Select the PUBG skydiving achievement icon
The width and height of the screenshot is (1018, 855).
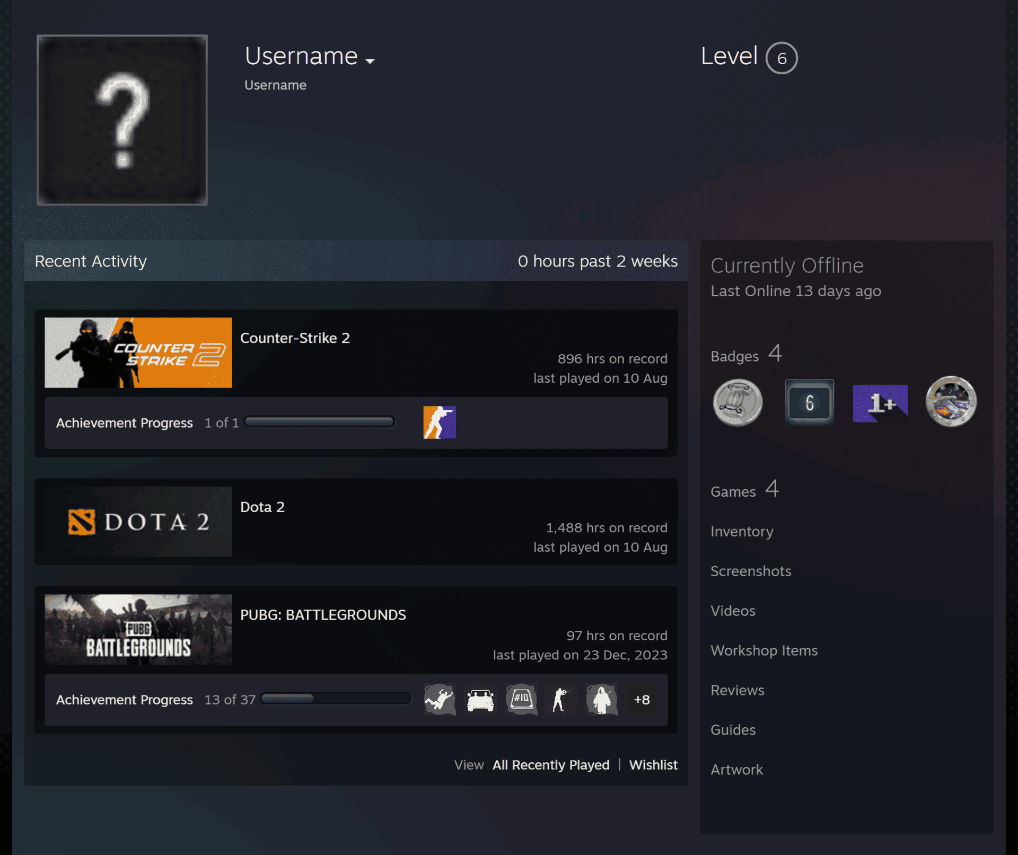click(440, 700)
